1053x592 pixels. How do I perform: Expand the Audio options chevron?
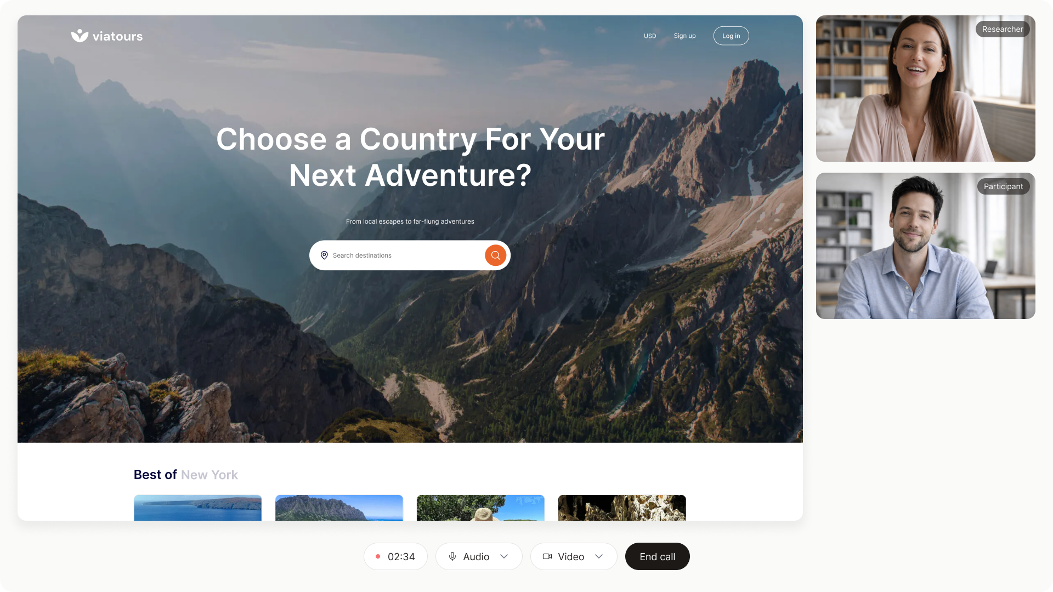point(504,556)
